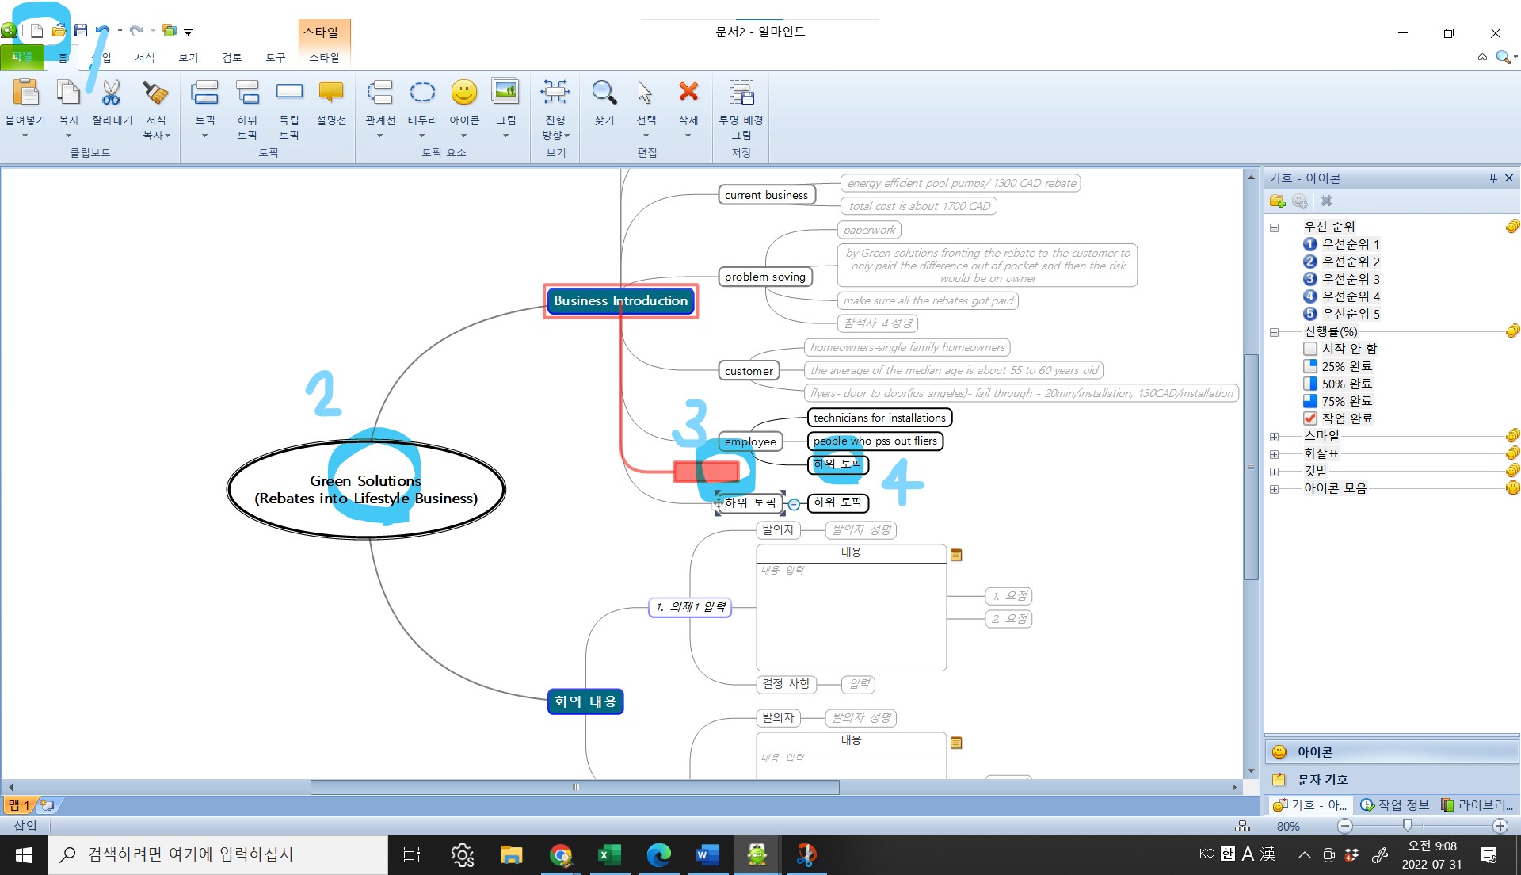1521x875 pixels.
Task: Click the vertical scrollbar thumb of the map canvas
Action: pos(1251,466)
